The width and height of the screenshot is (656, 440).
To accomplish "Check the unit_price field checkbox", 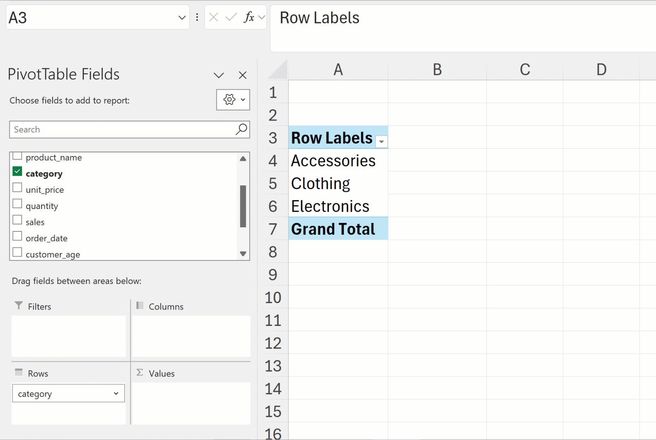I will point(17,188).
